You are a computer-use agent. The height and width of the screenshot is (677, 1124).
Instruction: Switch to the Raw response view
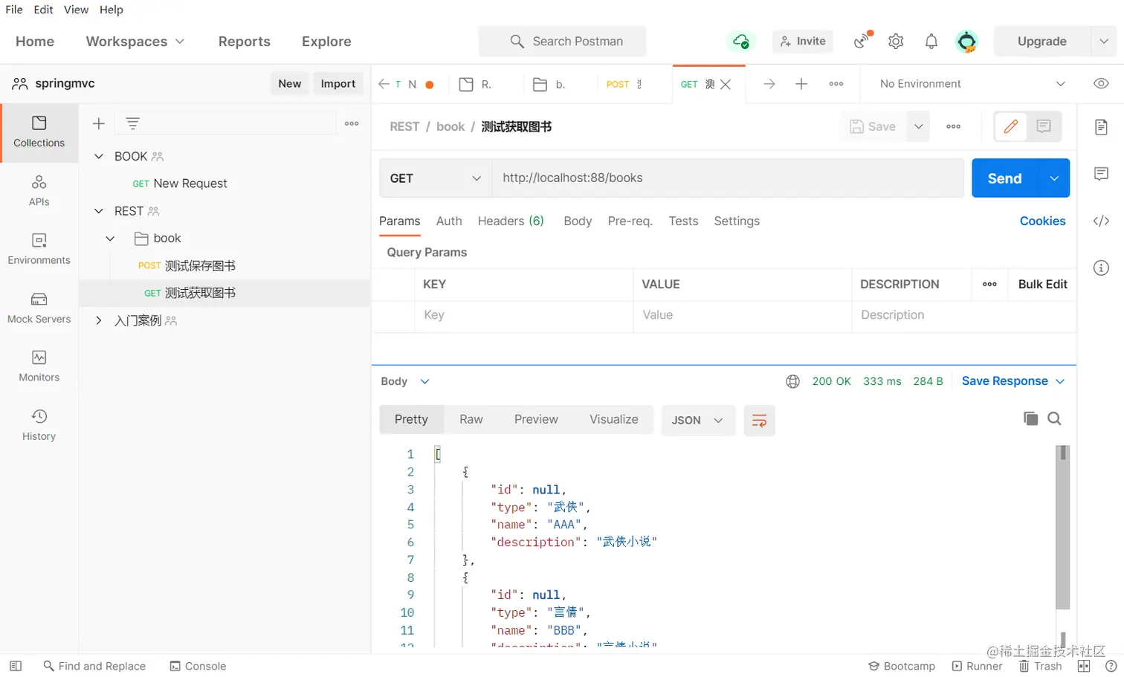pyautogui.click(x=471, y=419)
